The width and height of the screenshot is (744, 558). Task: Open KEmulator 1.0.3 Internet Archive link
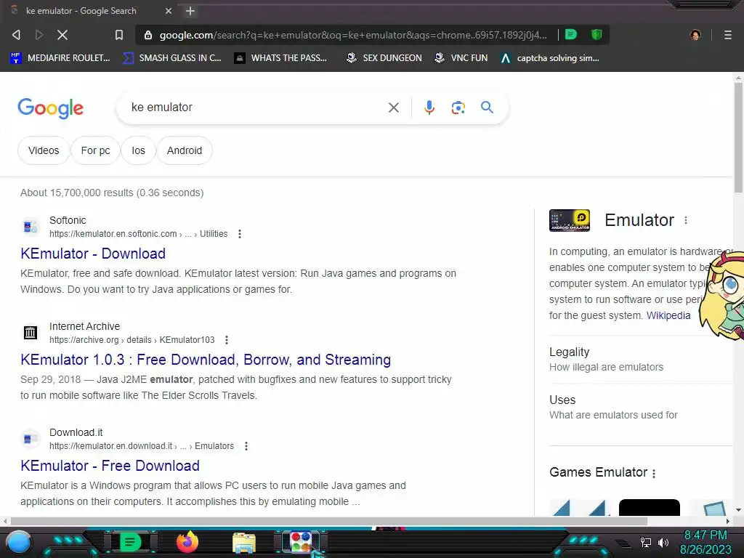click(206, 360)
